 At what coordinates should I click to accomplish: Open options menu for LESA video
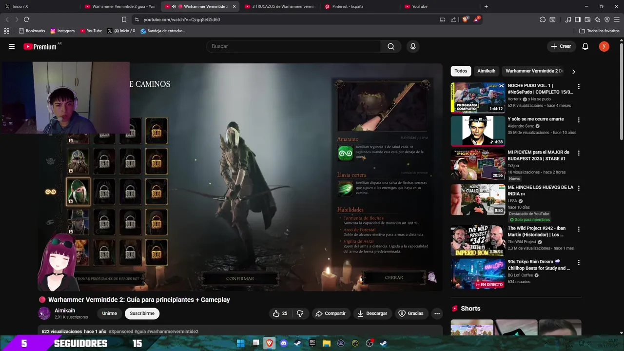579,188
